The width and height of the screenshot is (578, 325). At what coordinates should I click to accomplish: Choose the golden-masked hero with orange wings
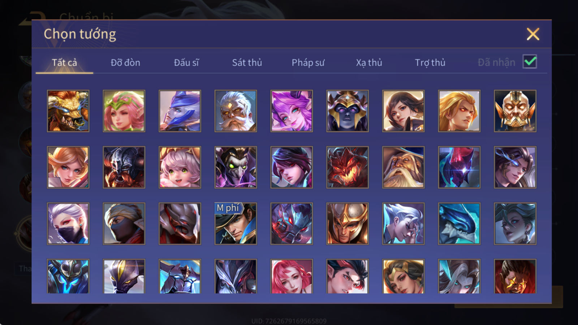click(515, 111)
